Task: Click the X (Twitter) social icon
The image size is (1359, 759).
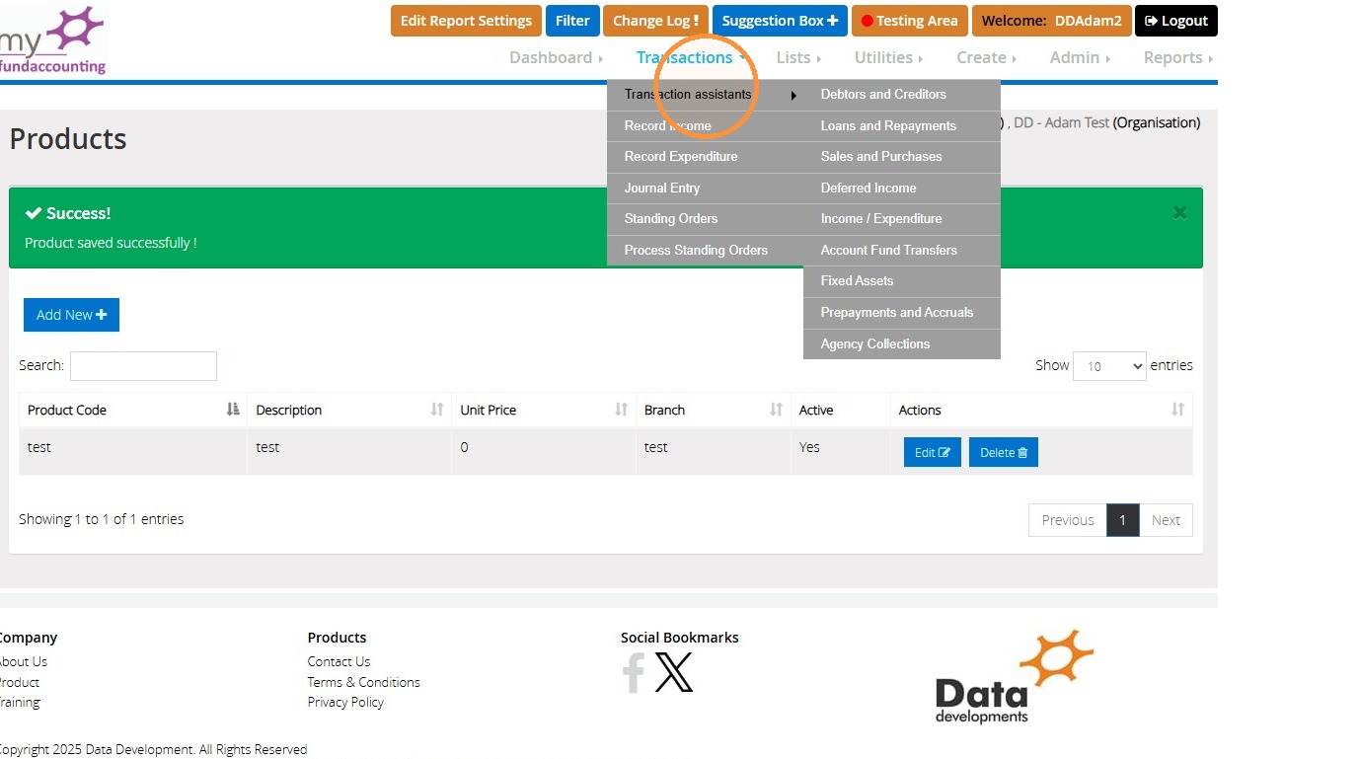Action: 674,672
